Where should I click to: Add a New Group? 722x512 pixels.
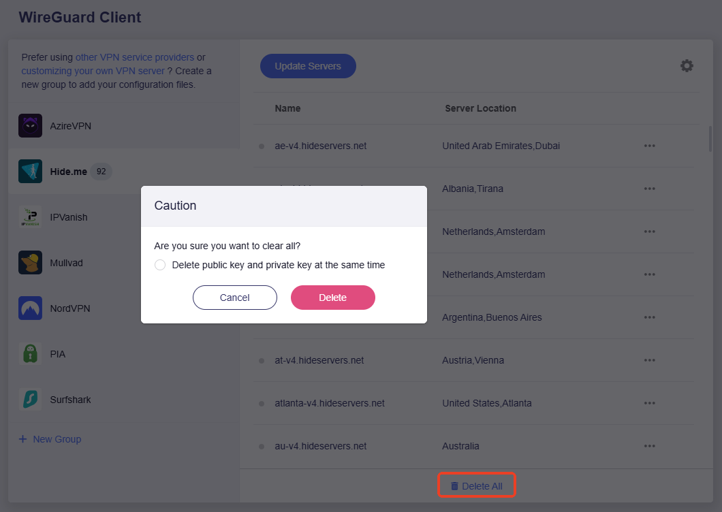click(x=50, y=439)
